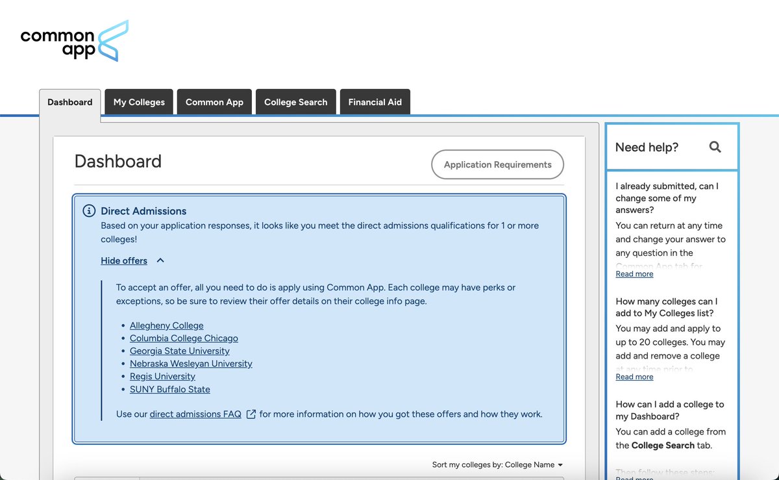Click the Direct Admissions info icon
Image resolution: width=779 pixels, height=480 pixels.
[90, 211]
